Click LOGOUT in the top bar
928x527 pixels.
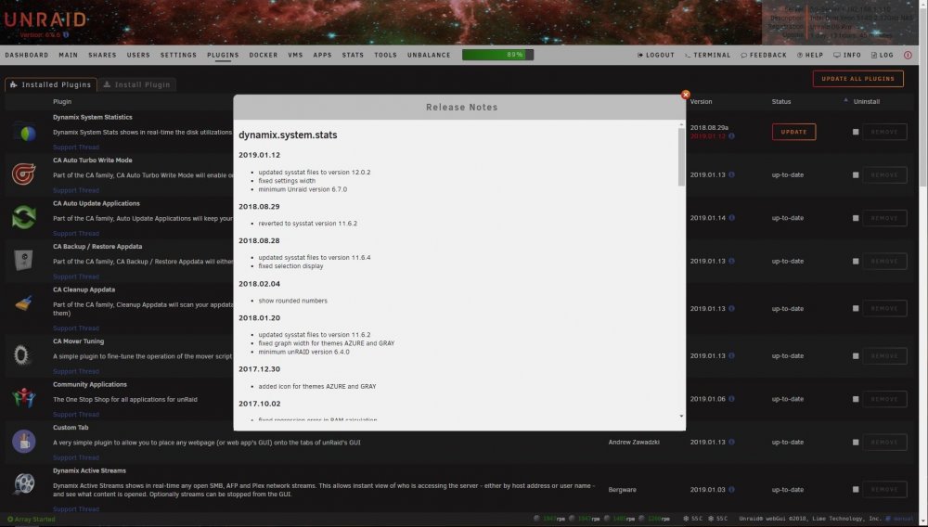click(656, 55)
